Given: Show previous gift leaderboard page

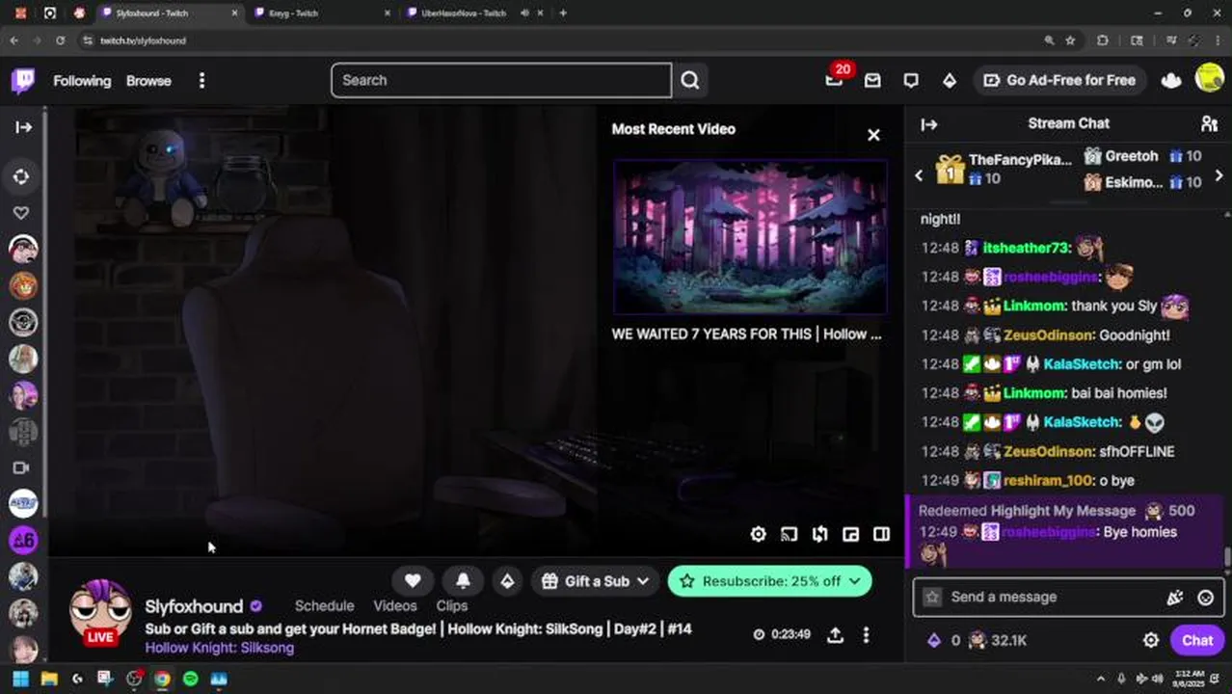Looking at the screenshot, I should pyautogui.click(x=919, y=175).
